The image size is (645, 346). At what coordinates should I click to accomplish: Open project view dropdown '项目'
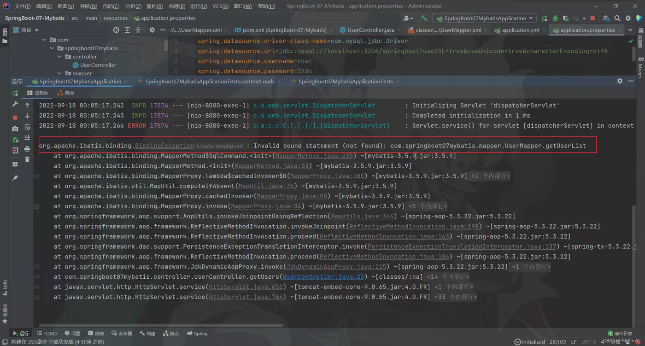tap(26, 30)
